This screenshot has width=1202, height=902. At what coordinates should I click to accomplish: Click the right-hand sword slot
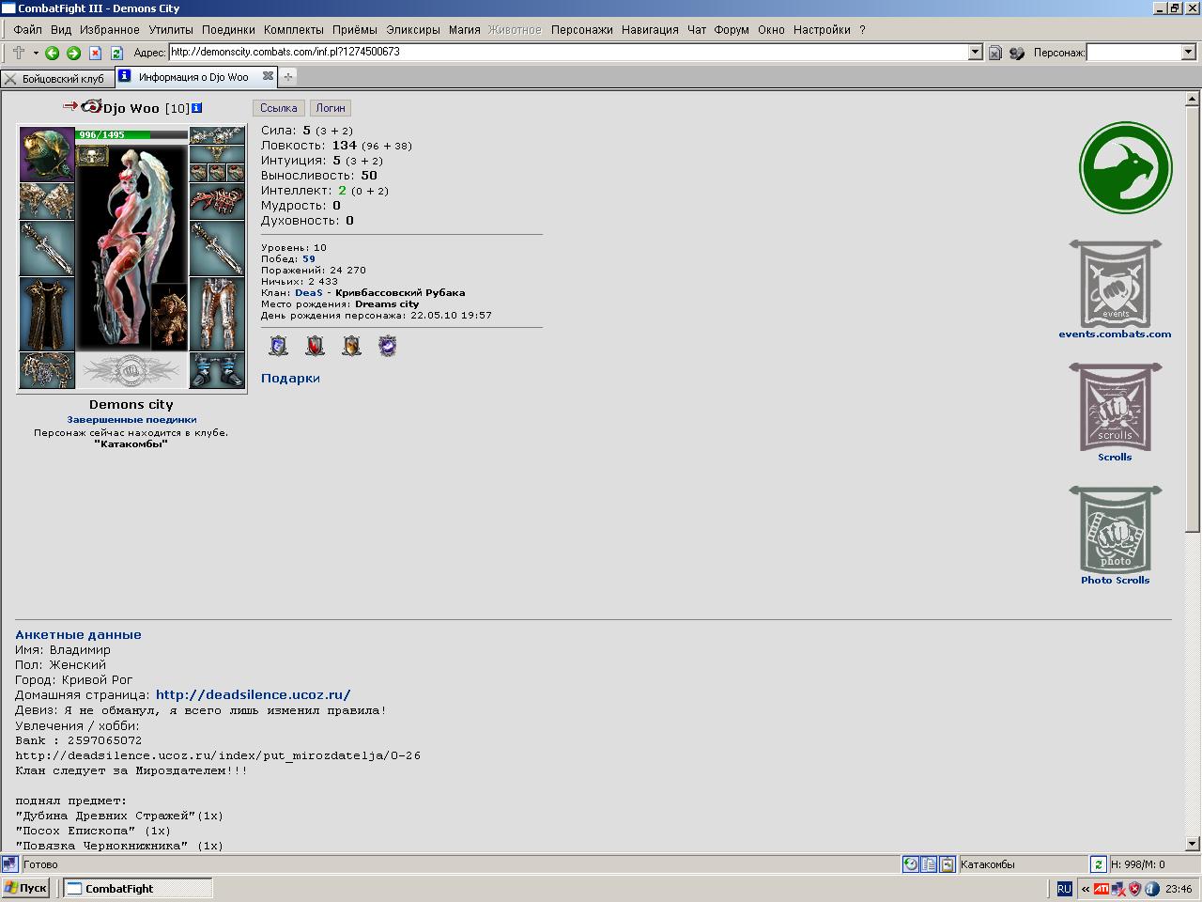tap(217, 248)
